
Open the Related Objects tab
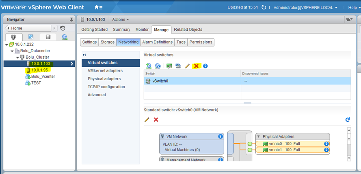[188, 30]
